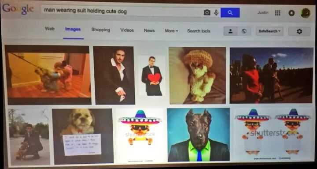This screenshot has width=317, height=169.
Task: Open thumbnail of people outdoors under sky
Action: tap(271, 75)
